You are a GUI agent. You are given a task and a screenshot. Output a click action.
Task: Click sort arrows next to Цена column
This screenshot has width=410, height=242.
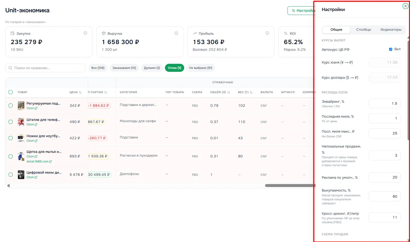(x=80, y=92)
